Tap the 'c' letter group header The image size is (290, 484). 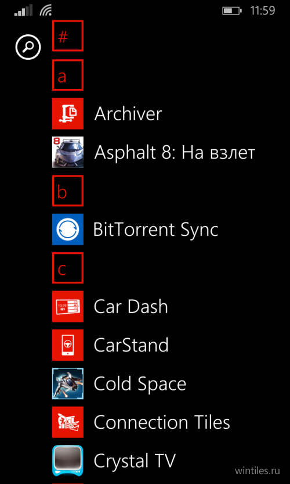[x=67, y=268]
